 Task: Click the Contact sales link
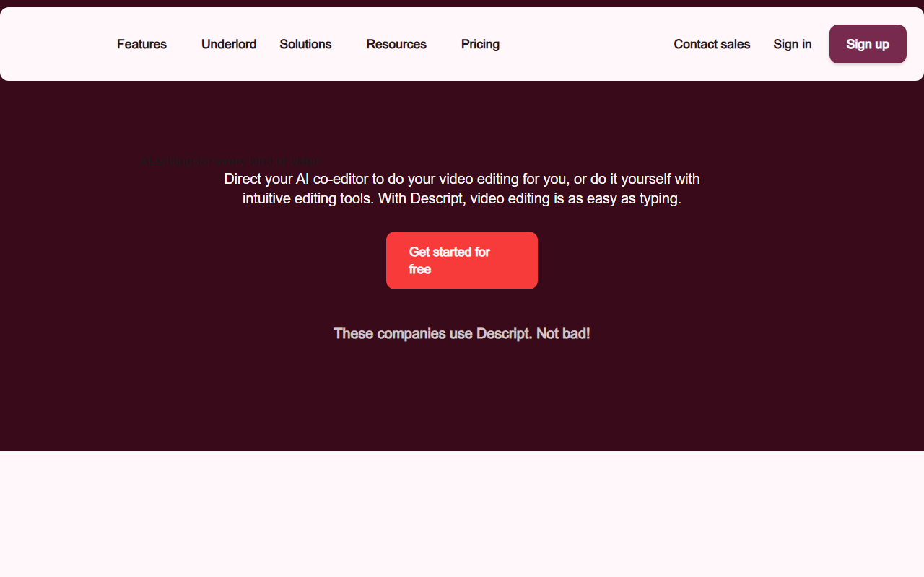coord(712,44)
